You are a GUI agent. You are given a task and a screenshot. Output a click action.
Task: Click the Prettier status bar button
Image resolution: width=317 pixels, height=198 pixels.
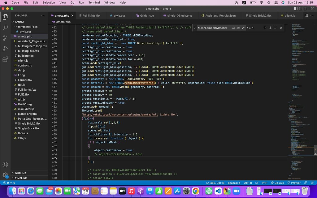(294, 183)
